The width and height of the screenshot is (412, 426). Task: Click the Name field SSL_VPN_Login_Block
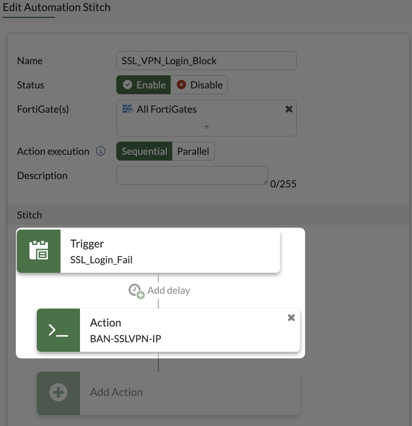206,61
